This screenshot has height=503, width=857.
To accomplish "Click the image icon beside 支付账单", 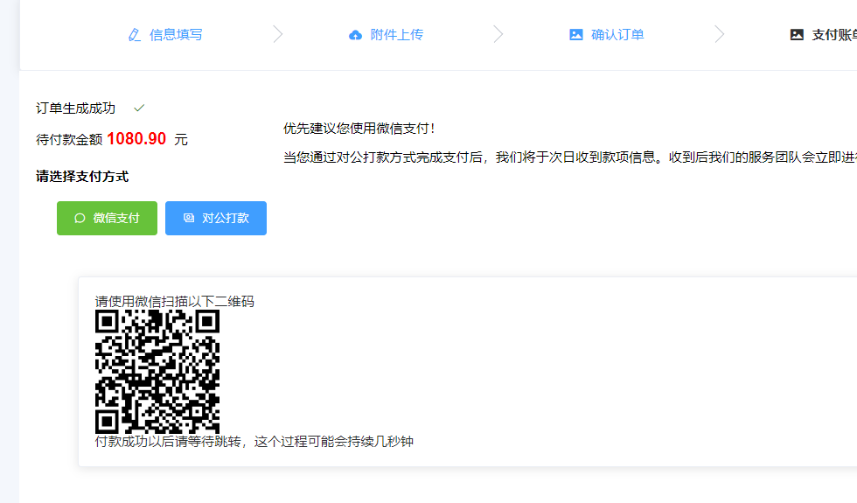I will [x=797, y=35].
